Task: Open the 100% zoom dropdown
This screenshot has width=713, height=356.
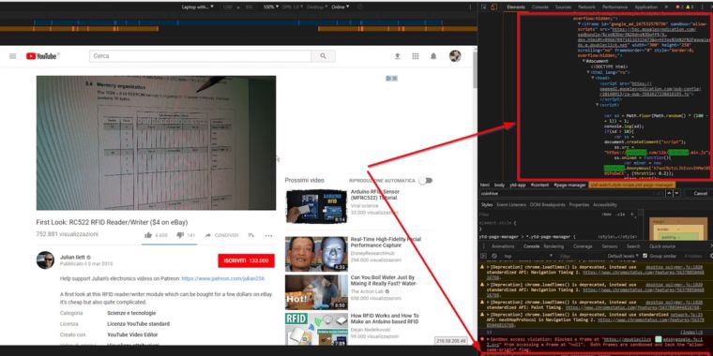Action: coord(271,7)
